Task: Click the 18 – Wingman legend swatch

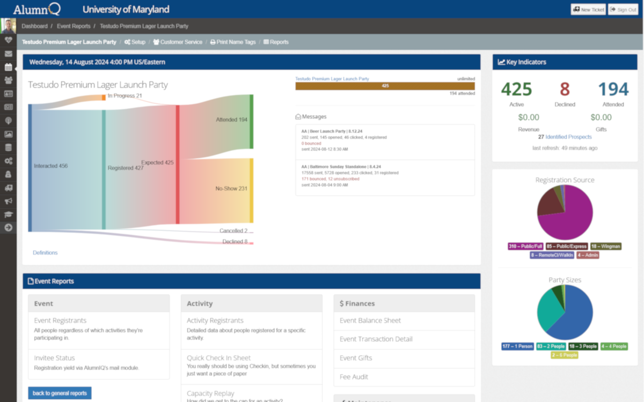Action: [606, 247]
